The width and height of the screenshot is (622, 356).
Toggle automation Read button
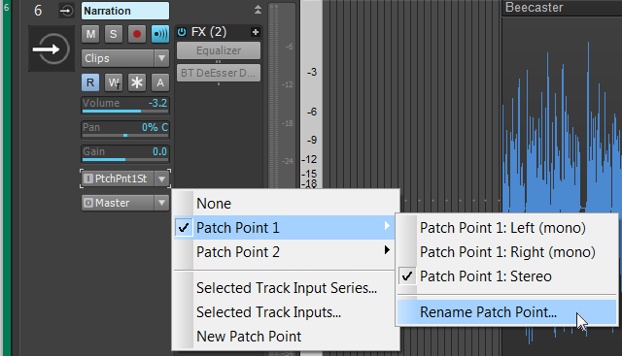coord(90,82)
